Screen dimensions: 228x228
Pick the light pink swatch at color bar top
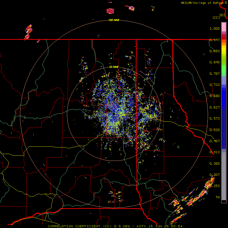point(224,27)
